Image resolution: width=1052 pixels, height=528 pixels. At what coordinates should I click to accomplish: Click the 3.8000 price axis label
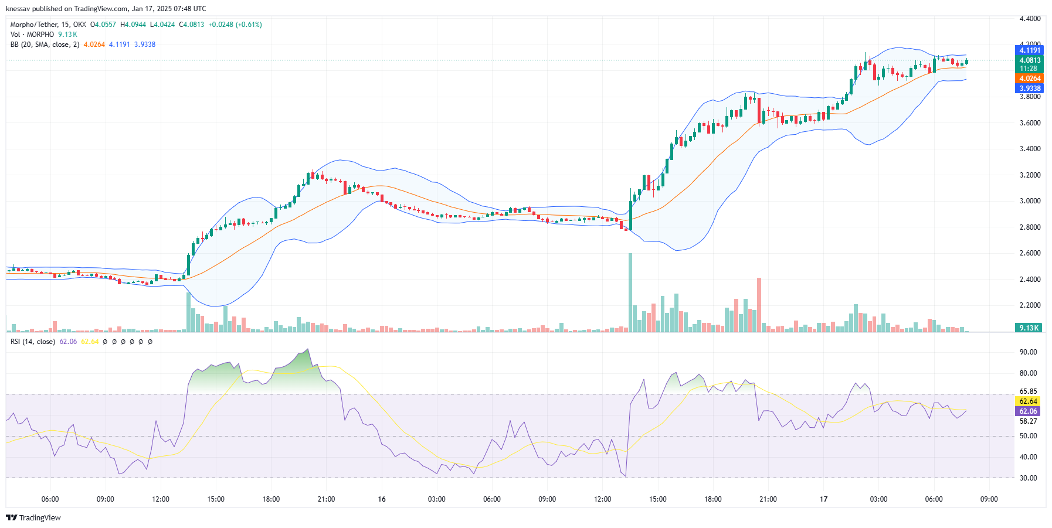1030,97
